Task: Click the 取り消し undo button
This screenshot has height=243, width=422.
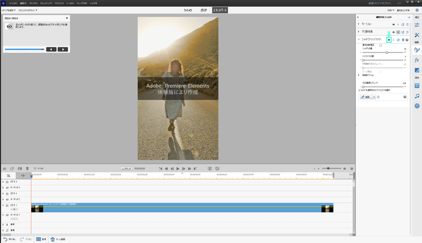Action: pyautogui.click(x=9, y=239)
